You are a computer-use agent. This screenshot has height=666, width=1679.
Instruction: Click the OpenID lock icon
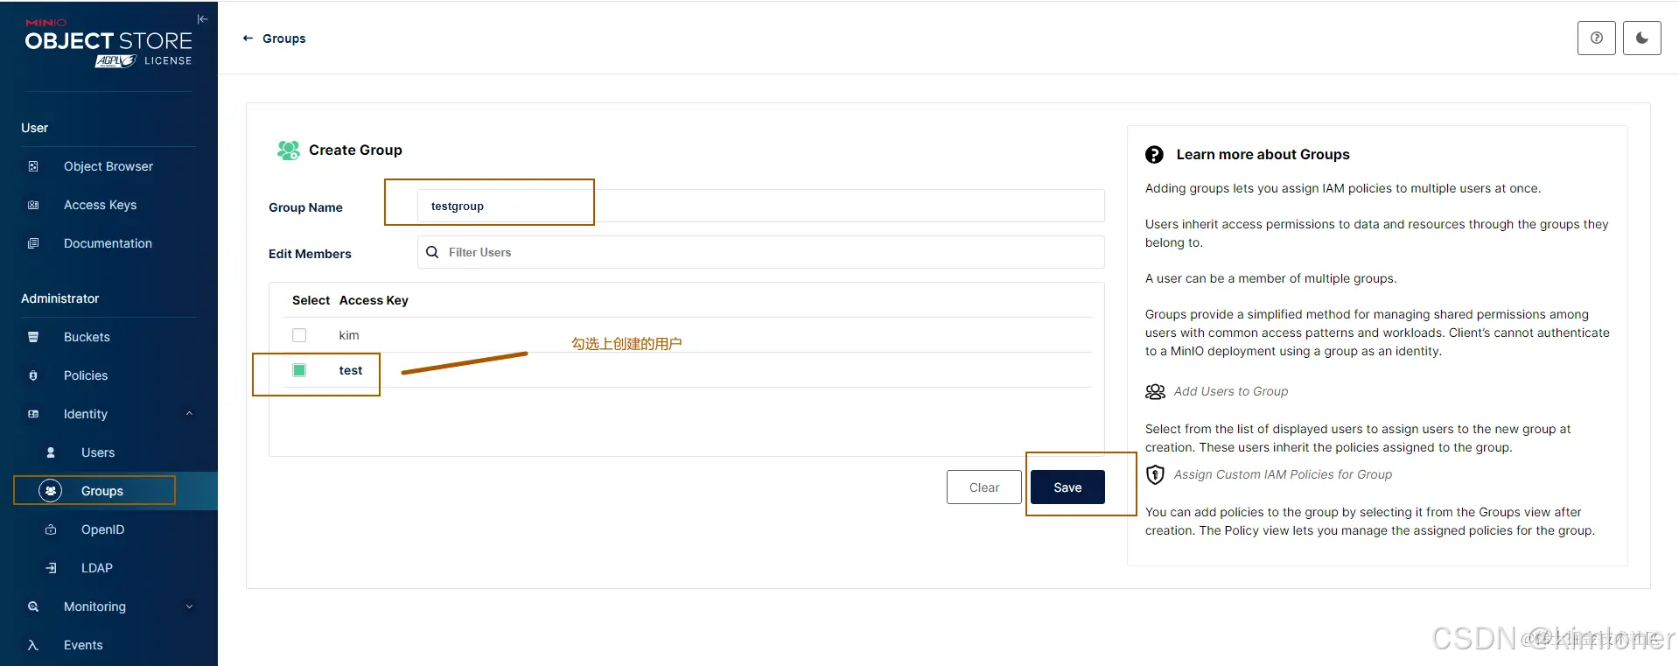pos(51,529)
